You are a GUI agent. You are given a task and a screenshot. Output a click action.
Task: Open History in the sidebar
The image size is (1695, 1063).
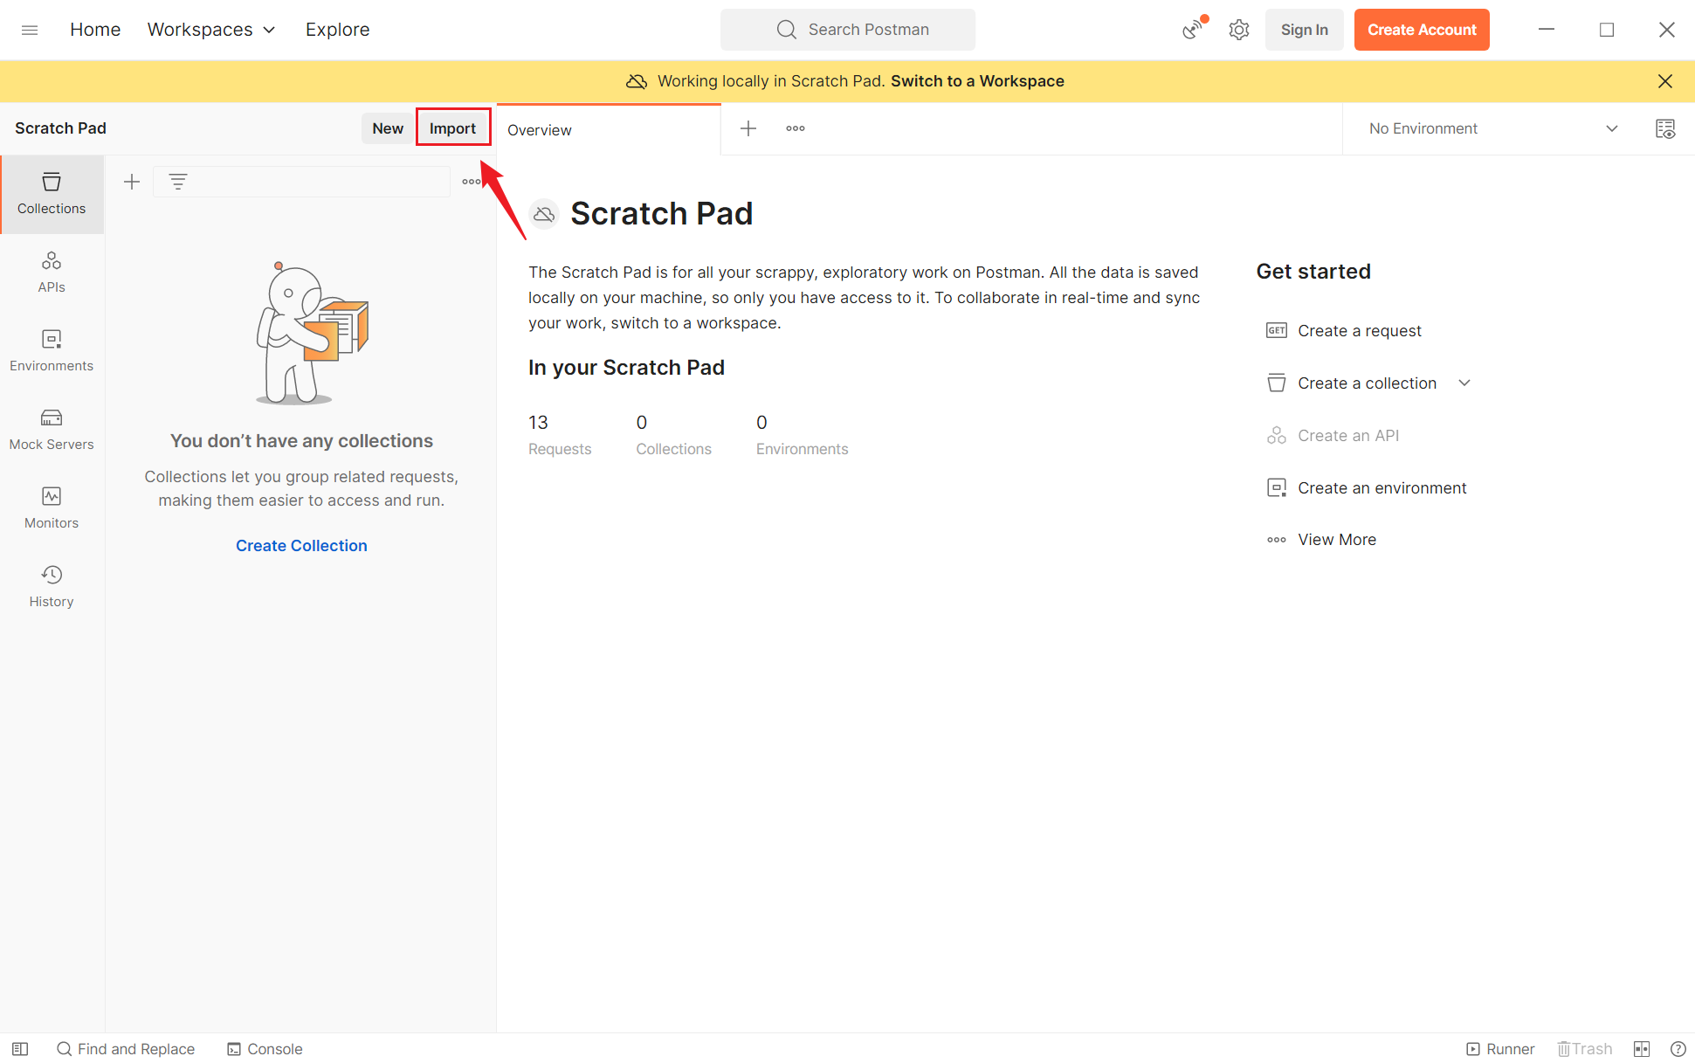pyautogui.click(x=52, y=587)
